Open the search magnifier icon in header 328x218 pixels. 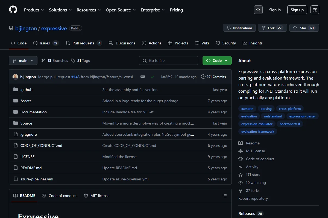(x=258, y=10)
